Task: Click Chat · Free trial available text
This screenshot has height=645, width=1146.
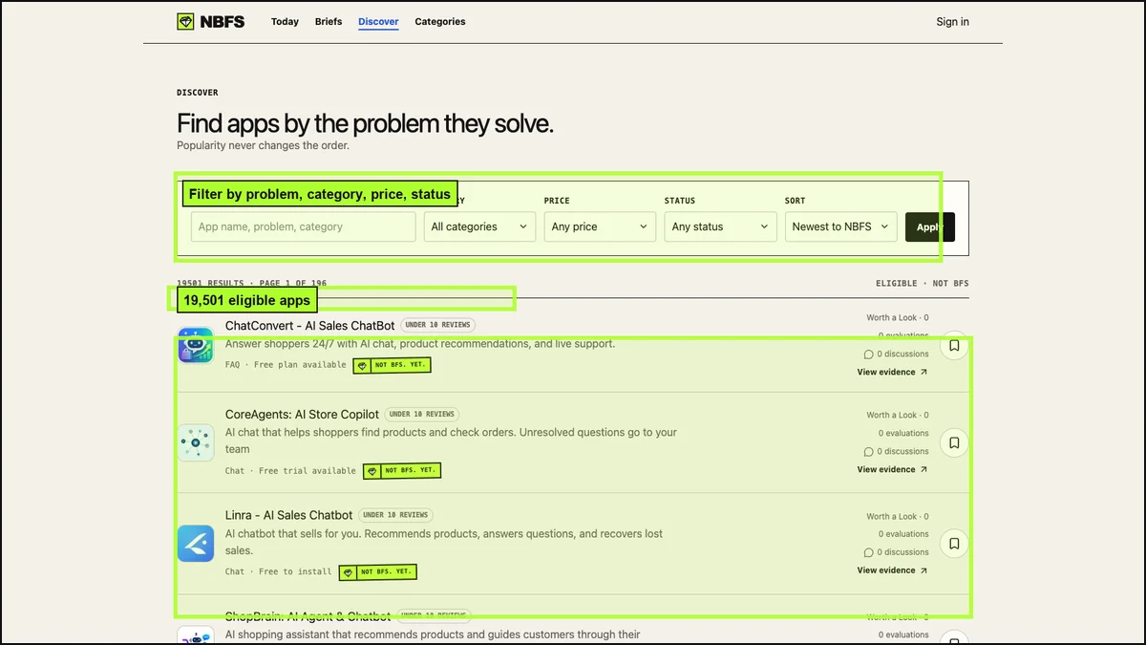Action: (x=290, y=471)
